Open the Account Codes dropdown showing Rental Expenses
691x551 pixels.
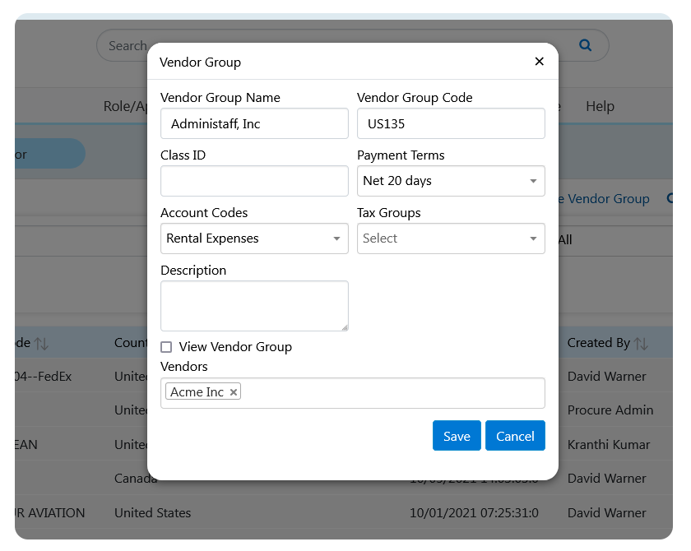click(x=254, y=238)
